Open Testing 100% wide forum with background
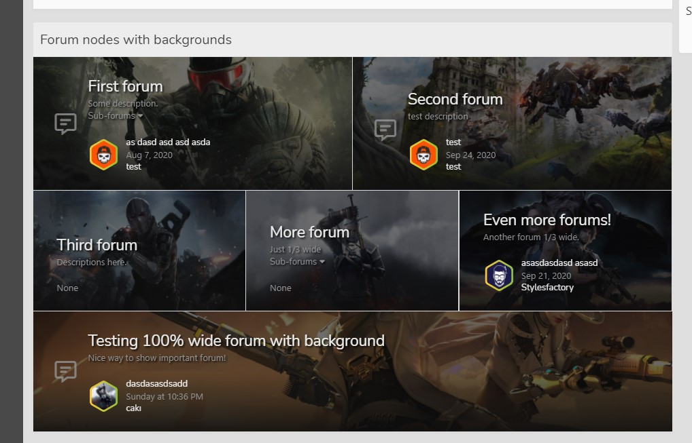The height and width of the screenshot is (443, 692). (x=236, y=341)
